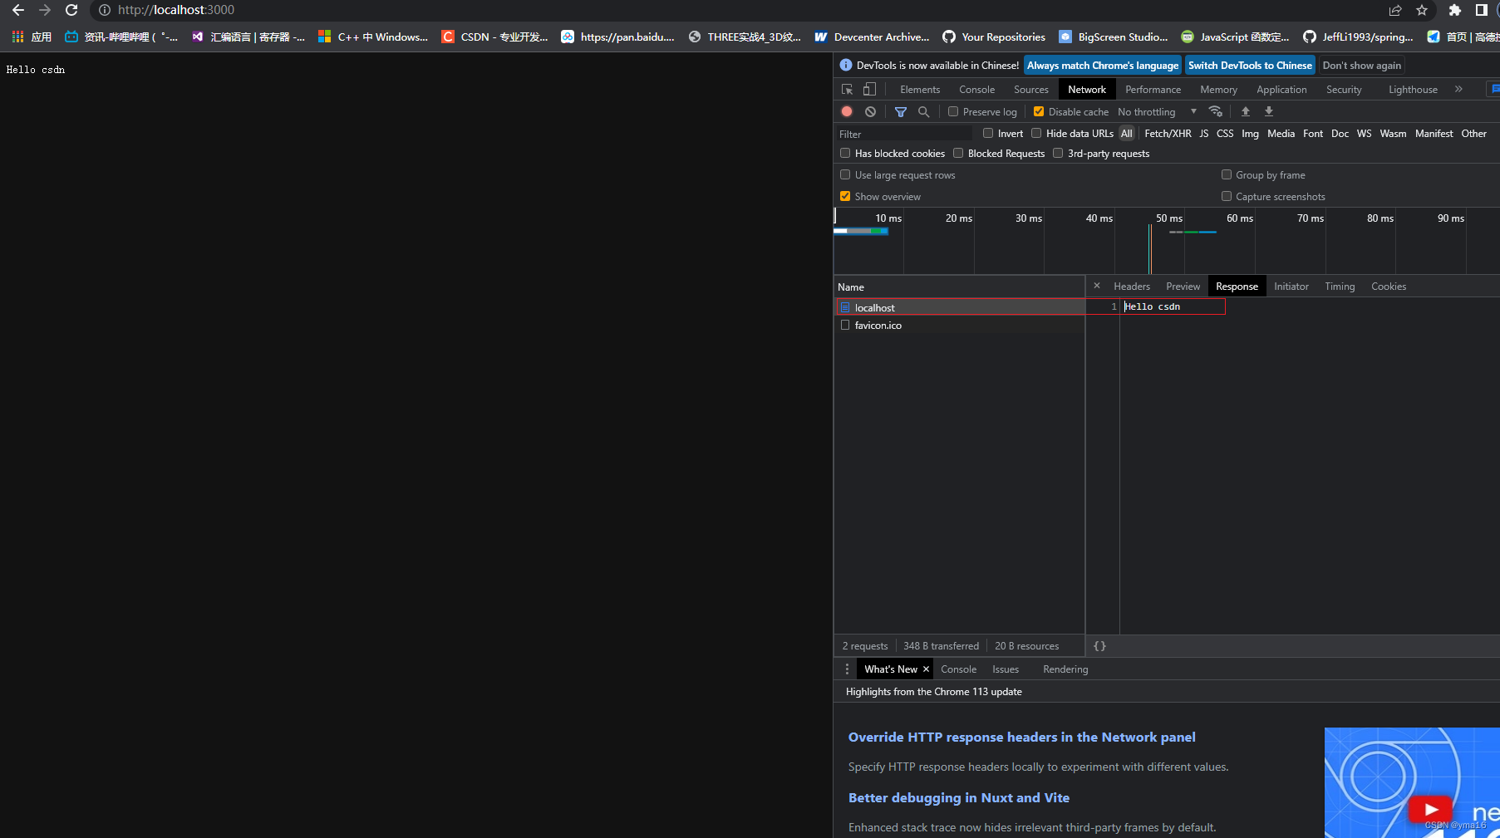
Task: Check Blocked Requests
Action: tap(958, 153)
